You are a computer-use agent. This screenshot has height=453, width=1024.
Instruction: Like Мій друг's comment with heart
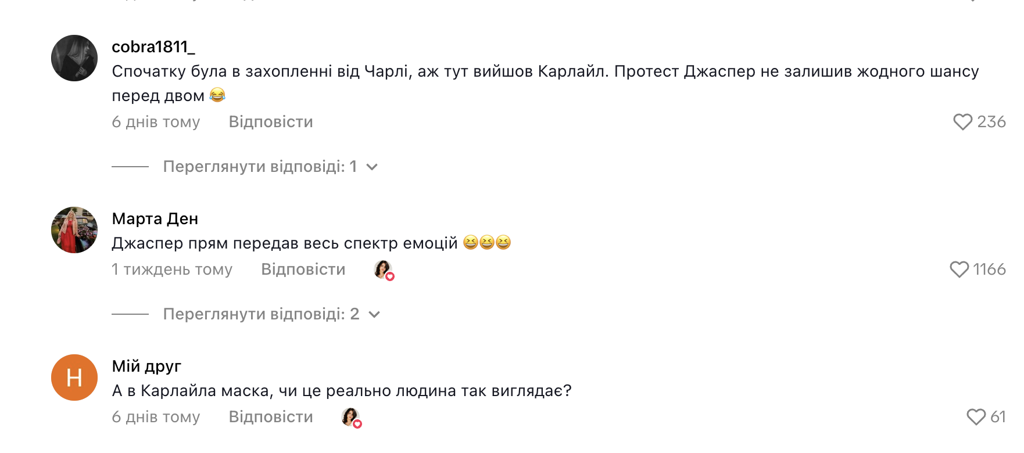[x=976, y=417]
